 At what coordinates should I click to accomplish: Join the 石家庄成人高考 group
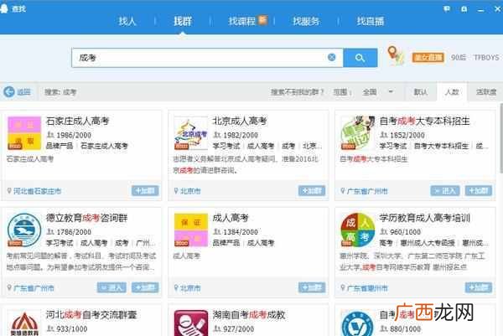(145, 191)
